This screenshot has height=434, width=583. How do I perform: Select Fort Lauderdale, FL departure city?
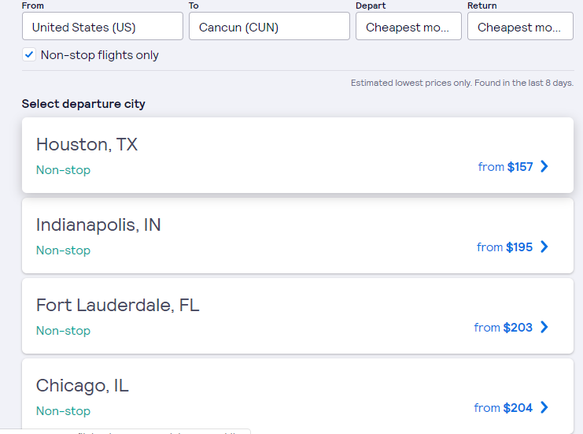118,306
